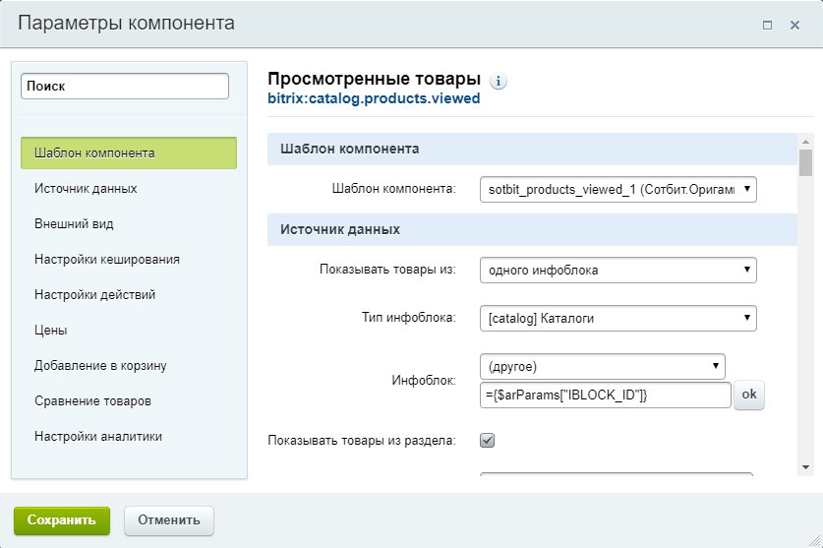
Task: Click the ok button next to IBLOCK_ID
Action: tap(749, 395)
